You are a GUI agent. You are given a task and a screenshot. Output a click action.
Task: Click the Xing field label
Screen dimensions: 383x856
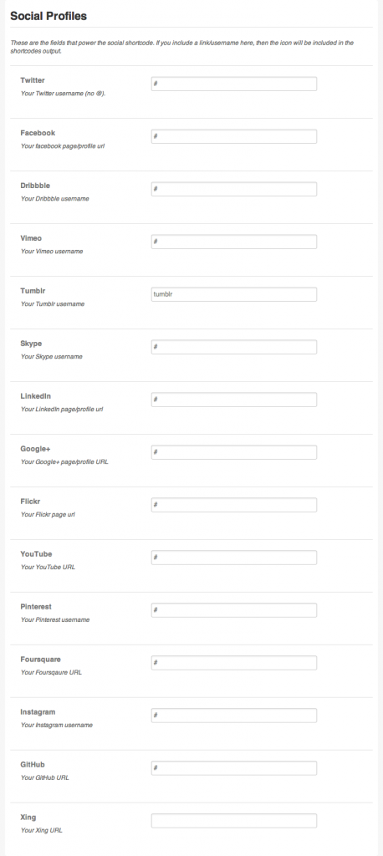click(28, 818)
